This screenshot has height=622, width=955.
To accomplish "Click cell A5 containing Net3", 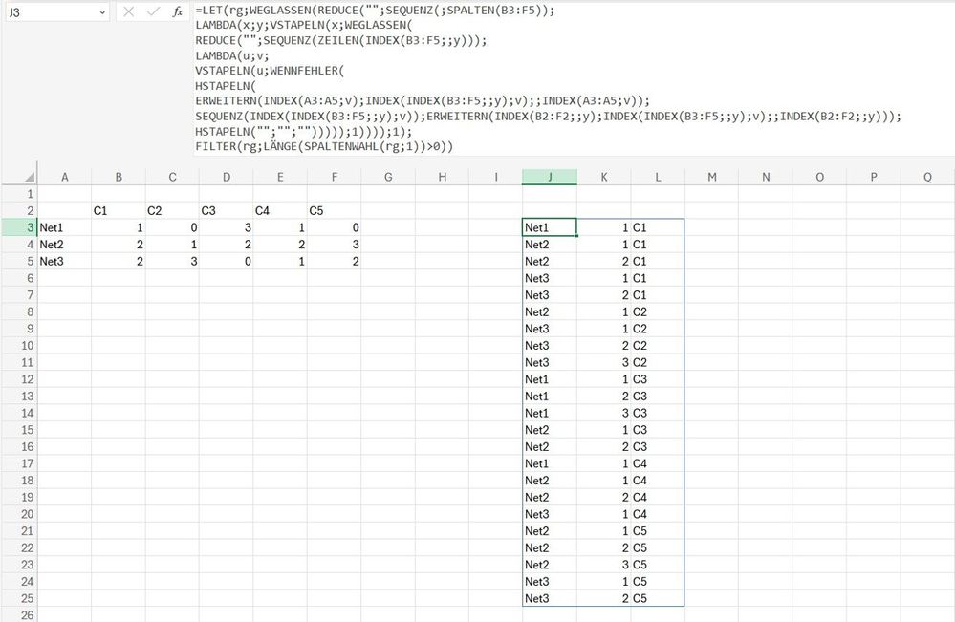I will pyautogui.click(x=65, y=261).
